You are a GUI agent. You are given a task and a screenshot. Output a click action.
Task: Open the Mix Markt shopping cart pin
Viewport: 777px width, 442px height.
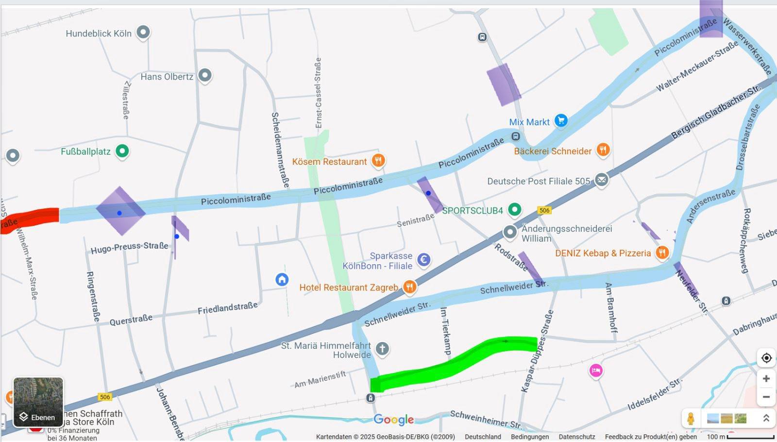tap(561, 120)
